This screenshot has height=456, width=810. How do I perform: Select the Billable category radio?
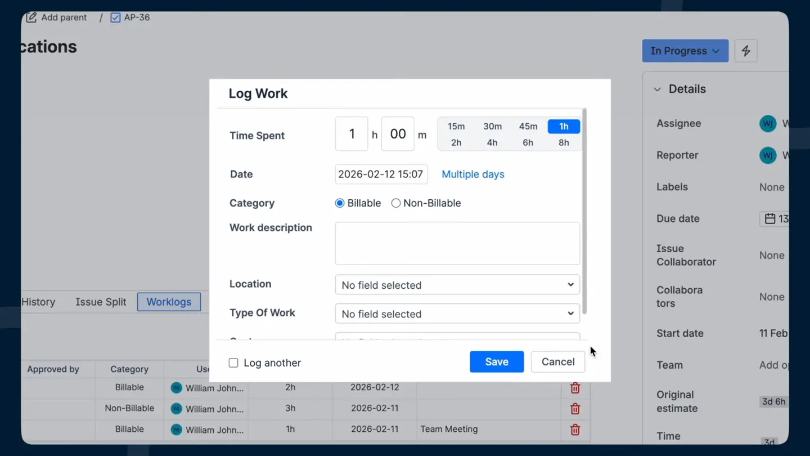[340, 203]
